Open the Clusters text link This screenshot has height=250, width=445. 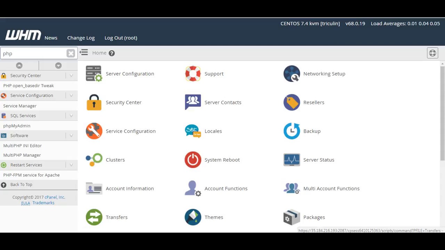pyautogui.click(x=115, y=160)
